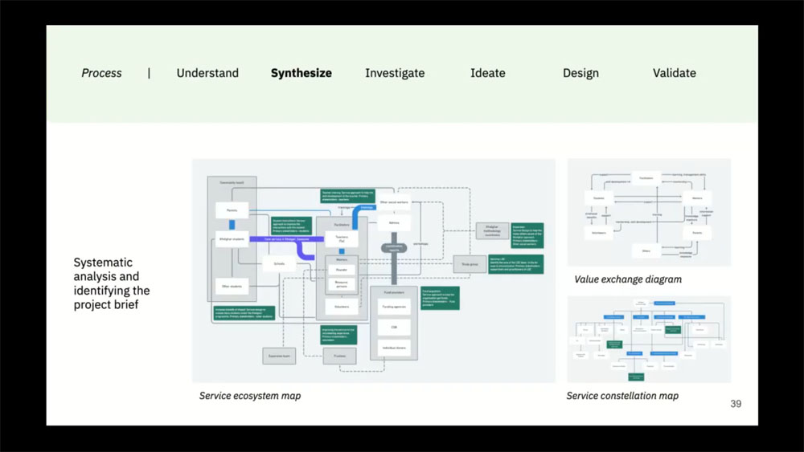
Task: Open the service constellation map thumbnail
Action: pos(649,339)
